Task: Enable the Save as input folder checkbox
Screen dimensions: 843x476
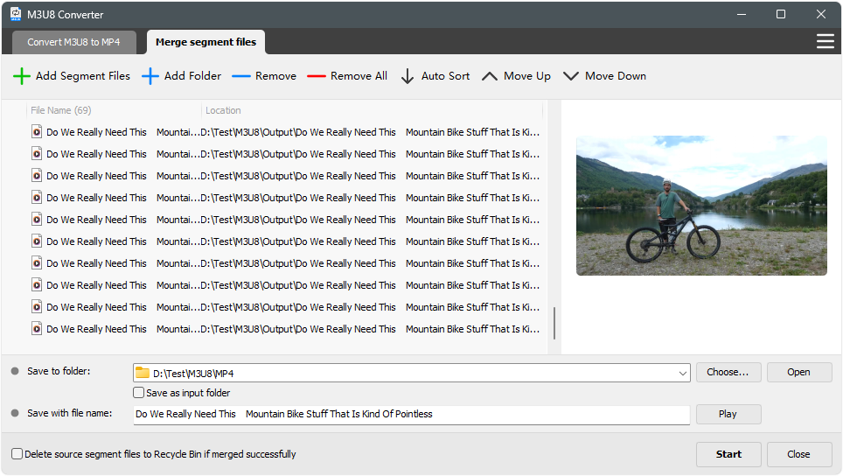Action: [x=139, y=393]
